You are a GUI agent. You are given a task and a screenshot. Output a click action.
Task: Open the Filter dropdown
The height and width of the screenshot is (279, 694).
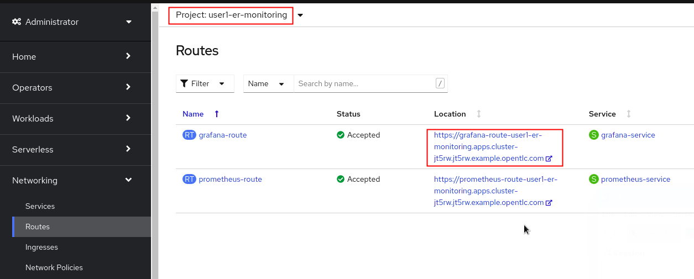point(205,83)
